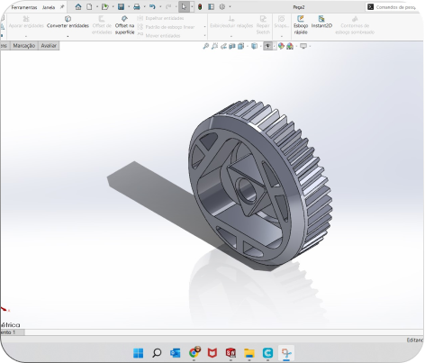Expand the Save dropdown arrow
The height and width of the screenshot is (363, 425).
tap(129, 6)
